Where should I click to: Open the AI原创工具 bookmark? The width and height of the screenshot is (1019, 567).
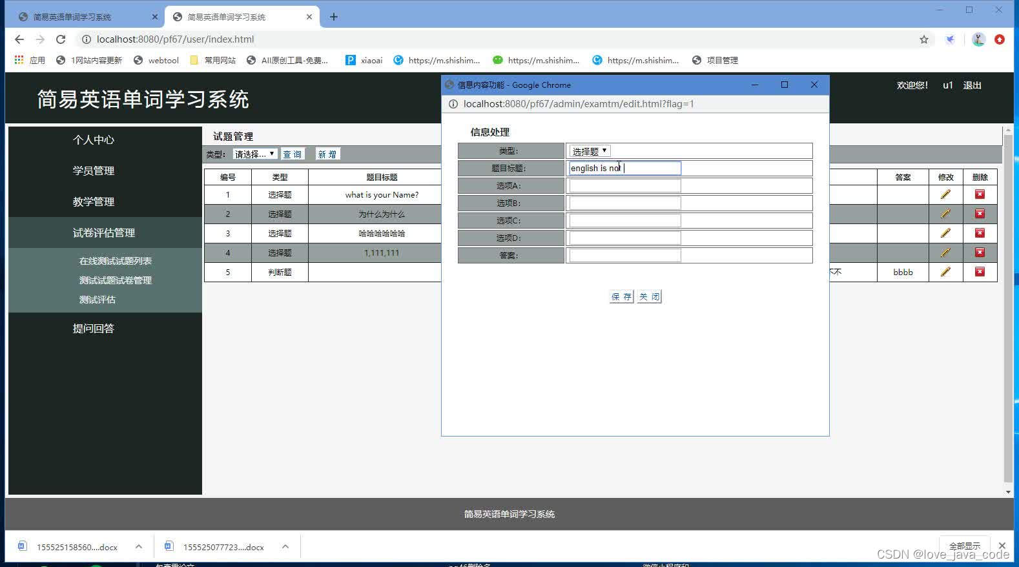coord(287,60)
